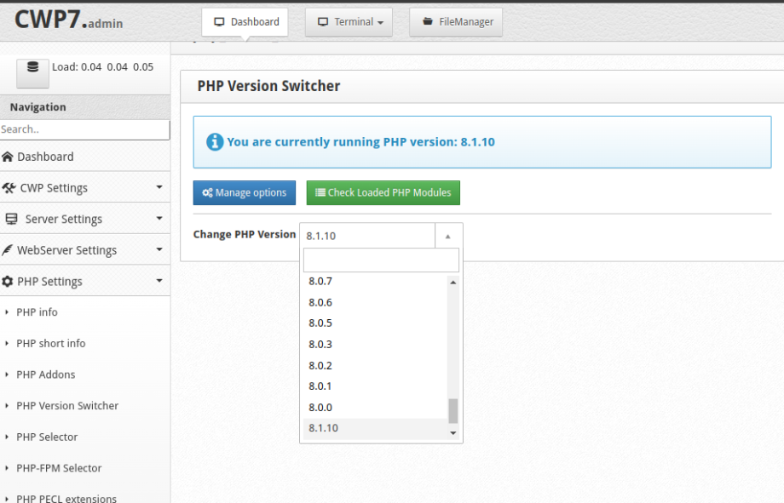The height and width of the screenshot is (503, 784).
Task: Click the gears icon on Manage options button
Action: click(207, 192)
